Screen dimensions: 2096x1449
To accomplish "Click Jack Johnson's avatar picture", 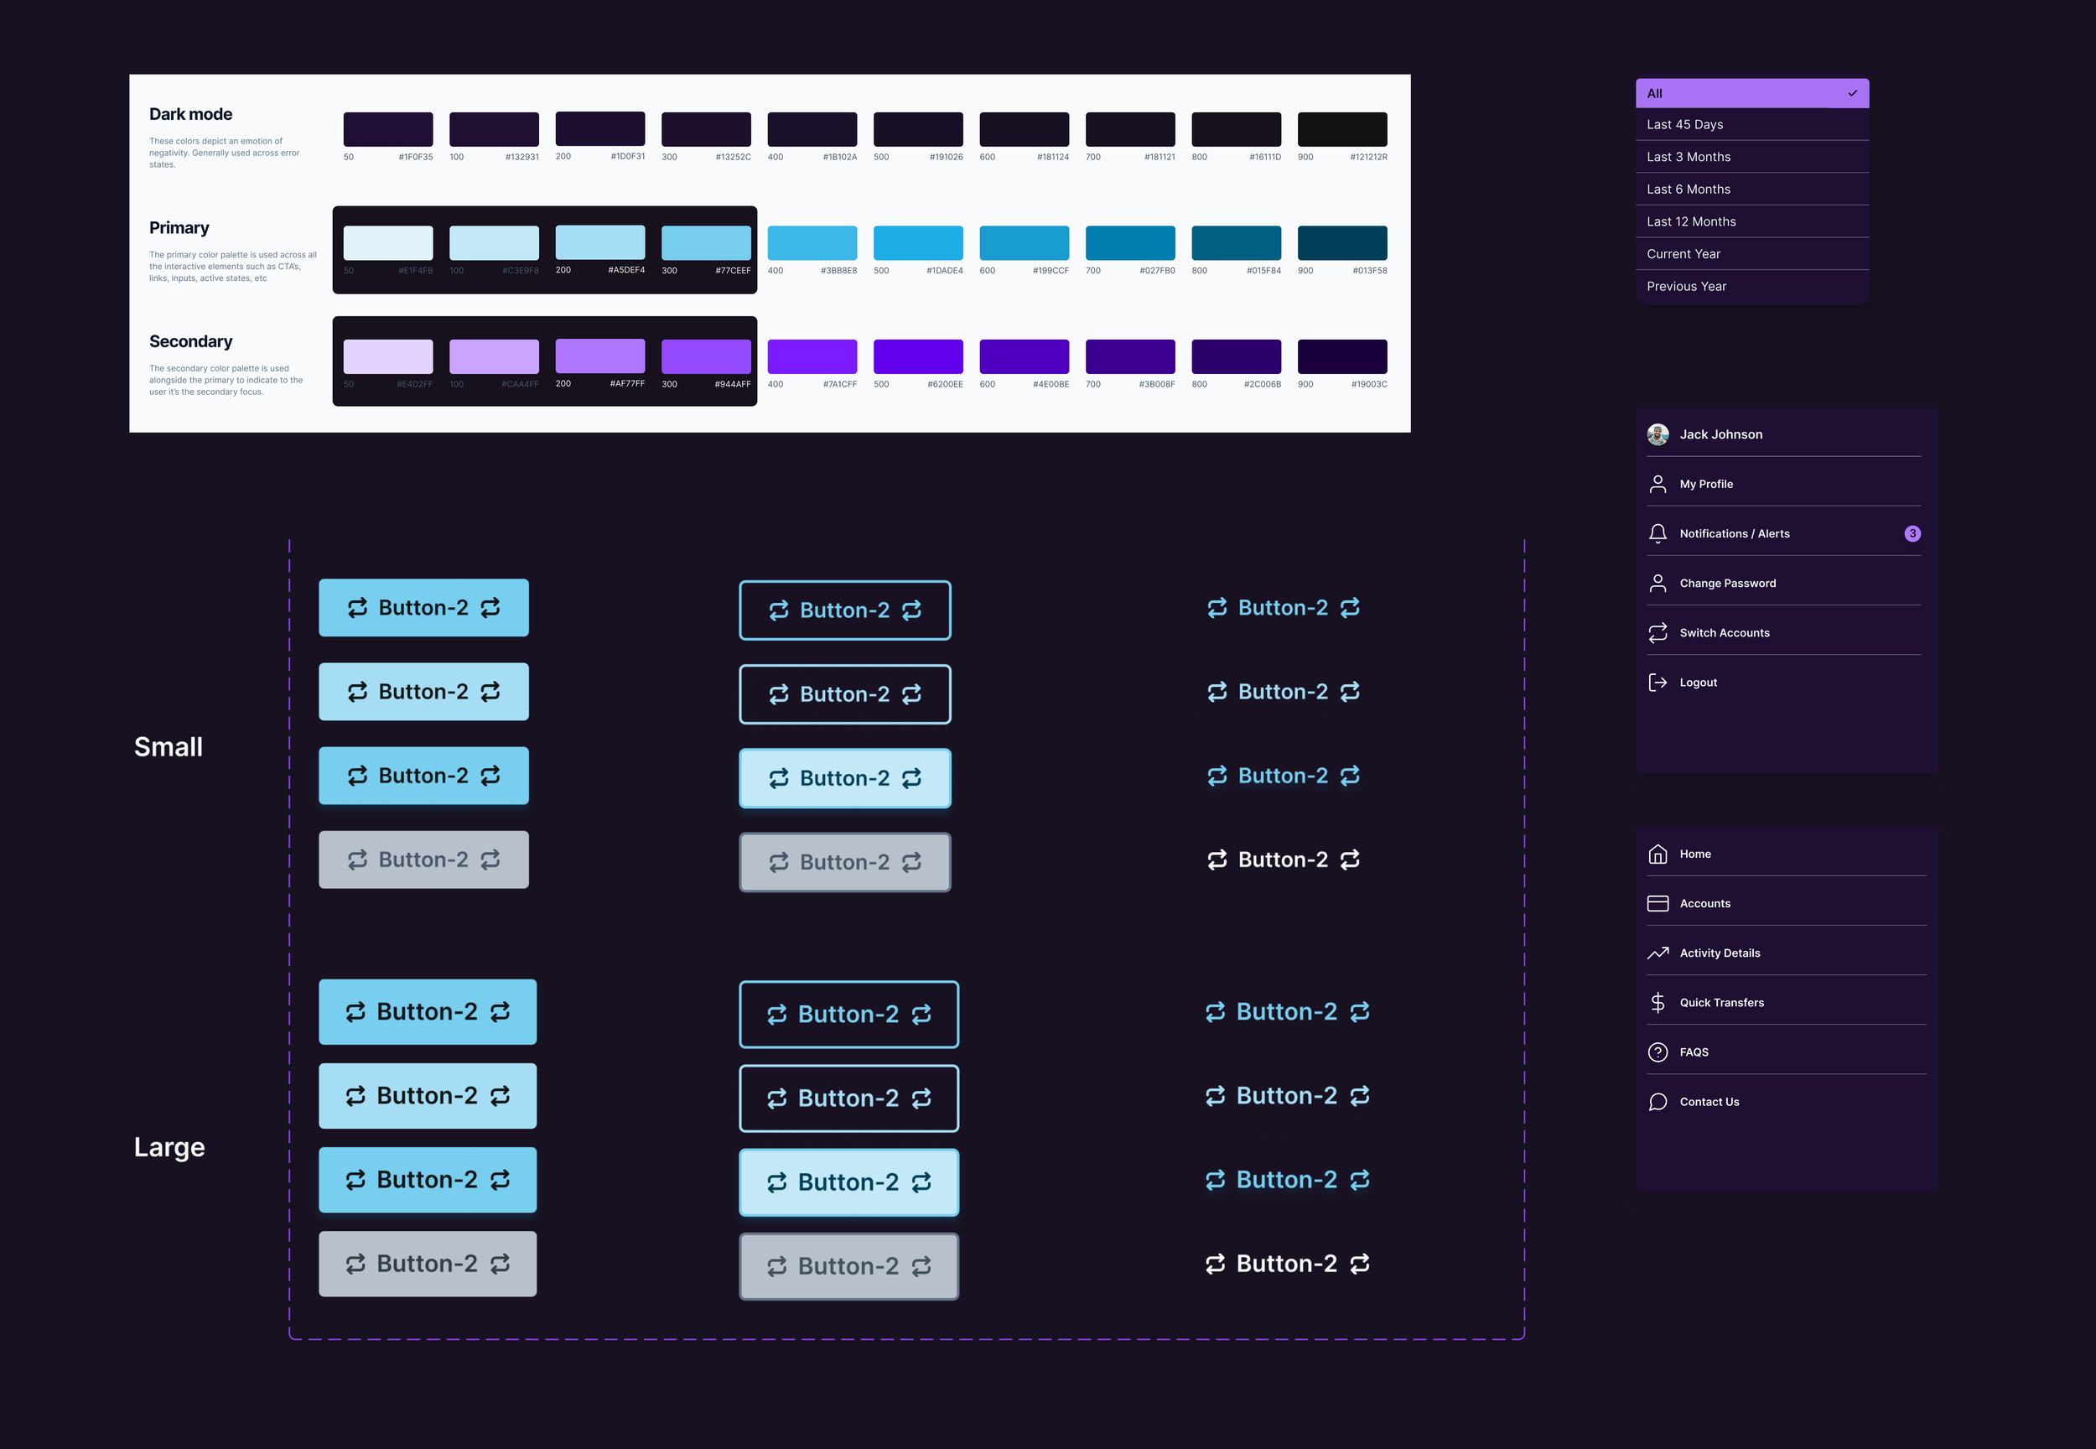I will pyautogui.click(x=1658, y=435).
